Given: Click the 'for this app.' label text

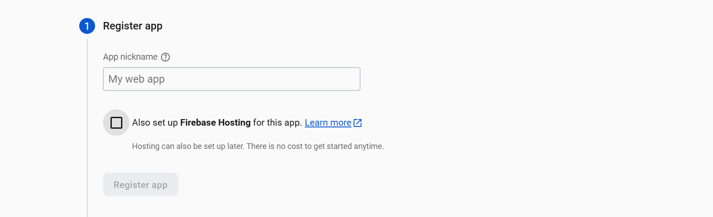Looking at the screenshot, I should click(277, 123).
